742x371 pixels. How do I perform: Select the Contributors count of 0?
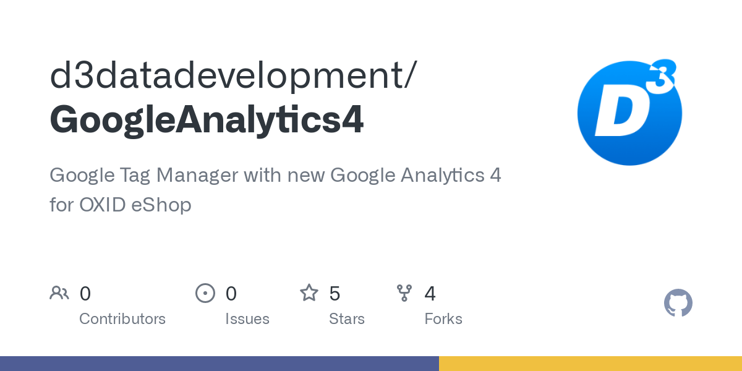(85, 294)
